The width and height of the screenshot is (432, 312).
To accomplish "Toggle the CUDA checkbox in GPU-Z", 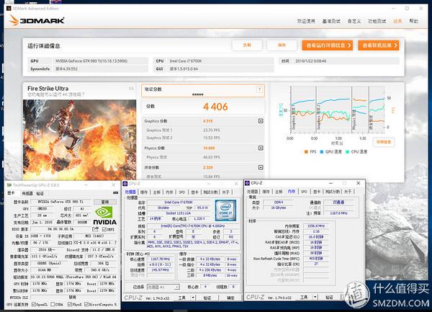I will click(x=53, y=304).
